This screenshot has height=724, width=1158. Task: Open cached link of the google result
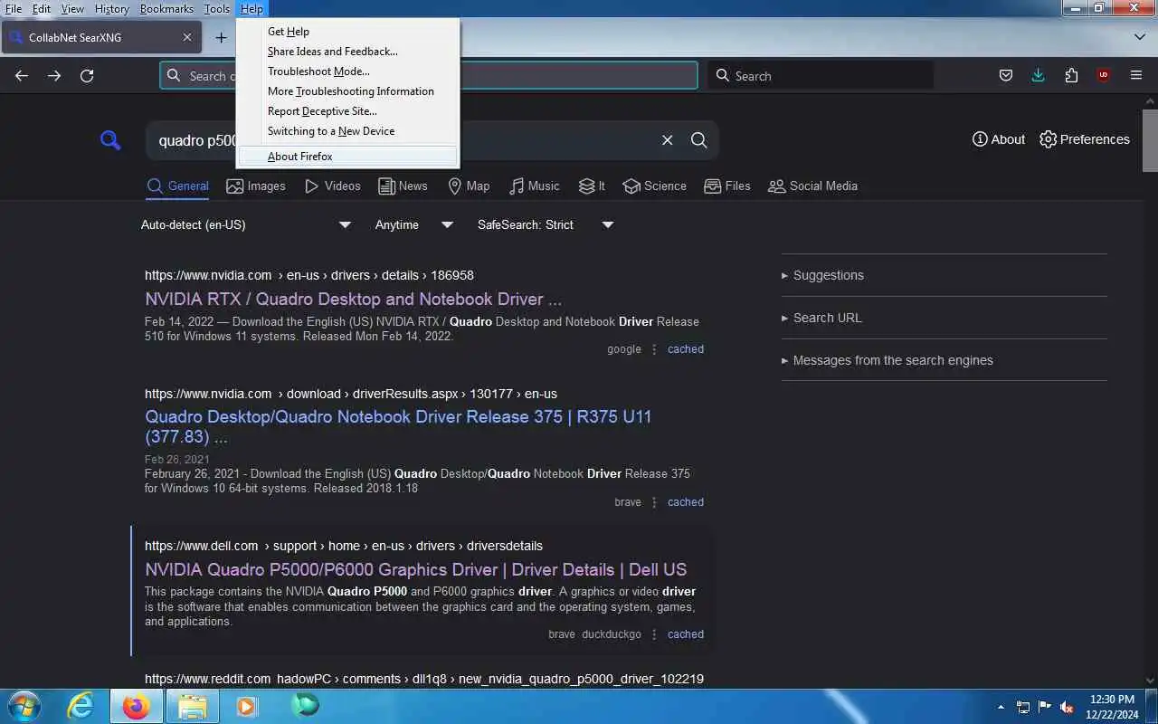686,349
